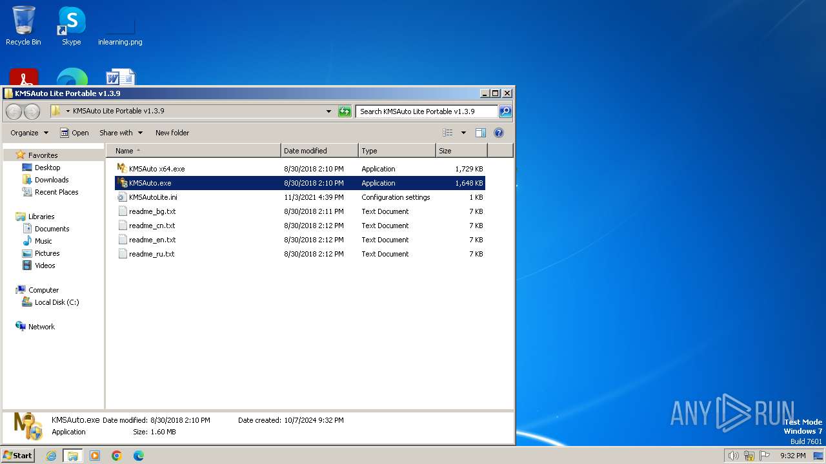Click the KMSAuto.exe thumbnail in details pane
826x464 pixels.
point(28,426)
